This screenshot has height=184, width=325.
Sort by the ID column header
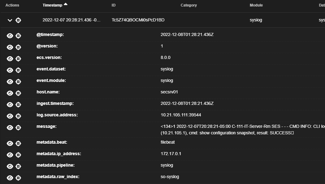(x=113, y=5)
